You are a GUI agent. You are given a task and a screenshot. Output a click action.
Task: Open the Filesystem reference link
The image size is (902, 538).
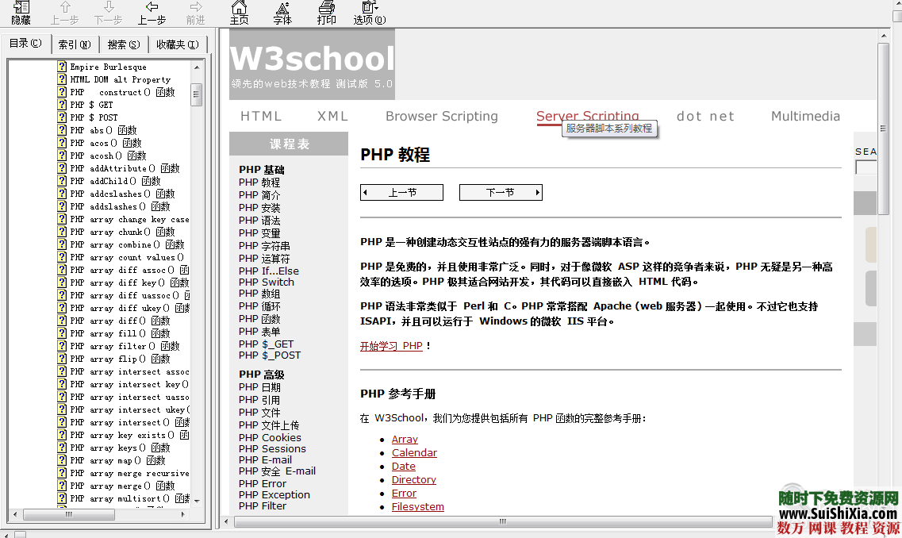417,506
